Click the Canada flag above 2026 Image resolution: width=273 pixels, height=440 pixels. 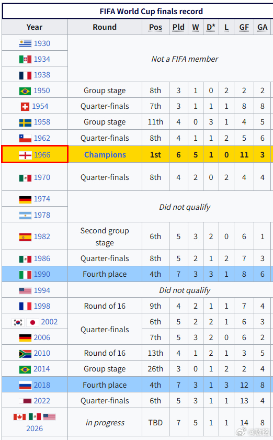(20, 416)
